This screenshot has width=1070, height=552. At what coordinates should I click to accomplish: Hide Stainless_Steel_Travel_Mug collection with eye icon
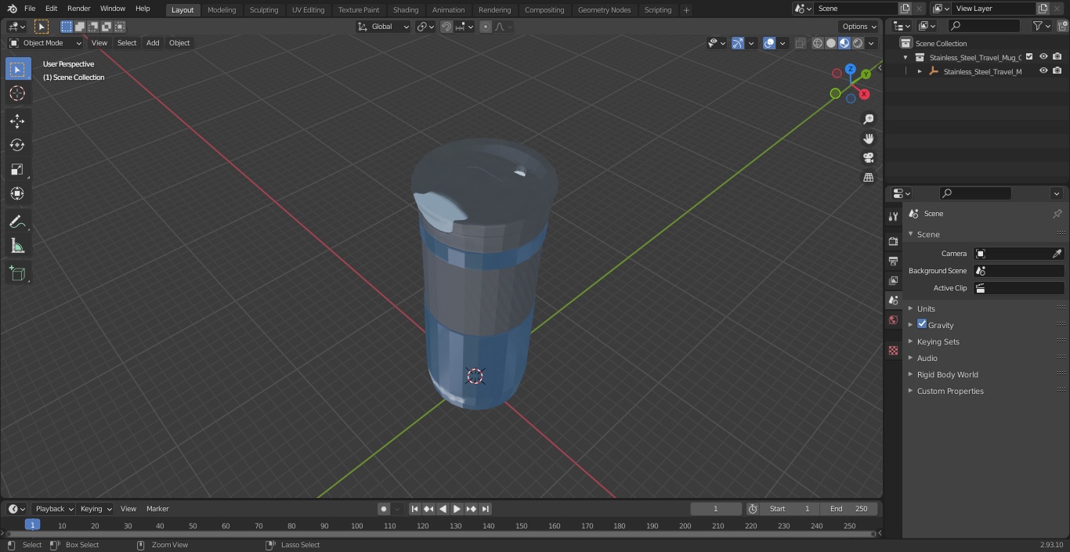click(x=1043, y=57)
